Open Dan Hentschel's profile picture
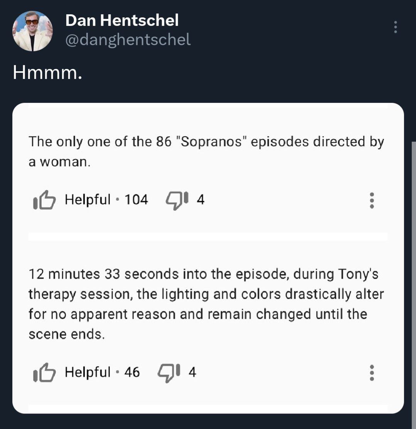This screenshot has height=429, width=416. click(x=32, y=31)
